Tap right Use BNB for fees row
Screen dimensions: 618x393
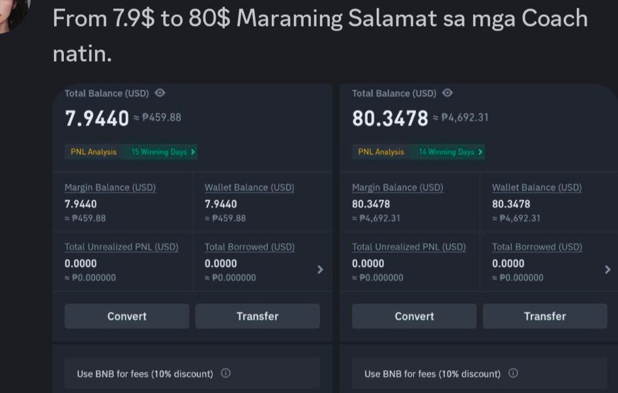point(432,373)
